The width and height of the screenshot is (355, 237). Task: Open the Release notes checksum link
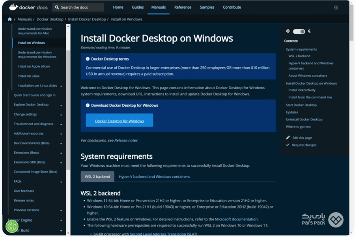pyautogui.click(x=126, y=140)
